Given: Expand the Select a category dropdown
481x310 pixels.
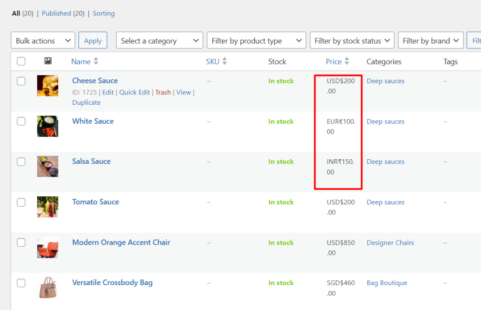Looking at the screenshot, I should point(159,41).
